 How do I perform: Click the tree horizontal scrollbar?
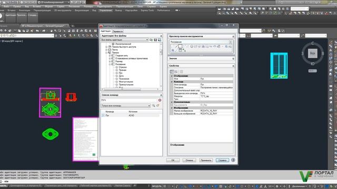(x=130, y=89)
